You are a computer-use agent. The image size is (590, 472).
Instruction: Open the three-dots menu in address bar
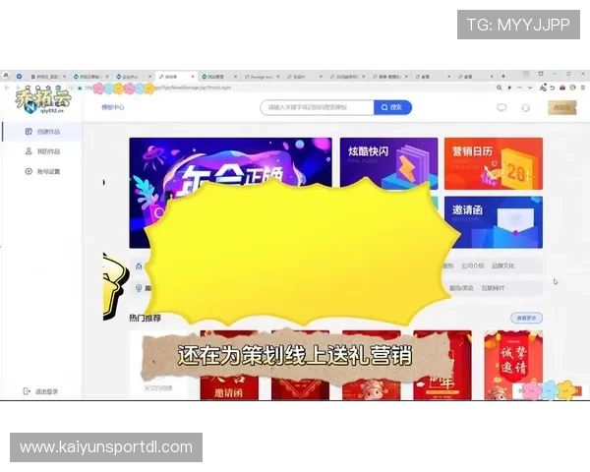(x=519, y=88)
